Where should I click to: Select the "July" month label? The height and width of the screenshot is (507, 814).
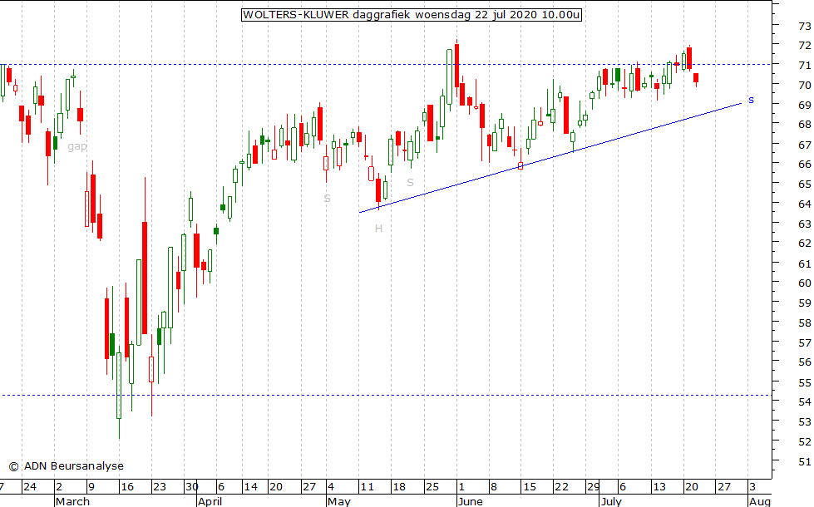611,501
